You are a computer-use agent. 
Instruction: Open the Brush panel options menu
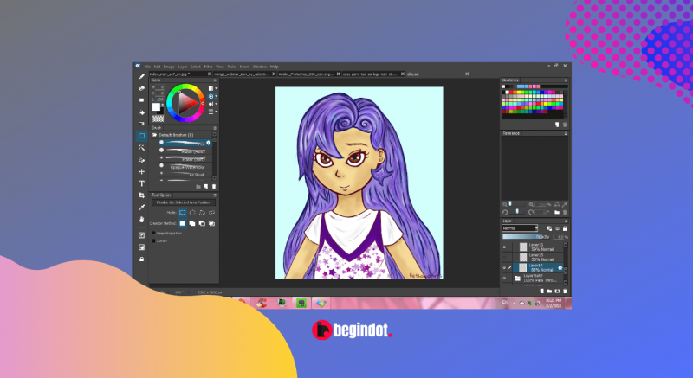click(215, 128)
